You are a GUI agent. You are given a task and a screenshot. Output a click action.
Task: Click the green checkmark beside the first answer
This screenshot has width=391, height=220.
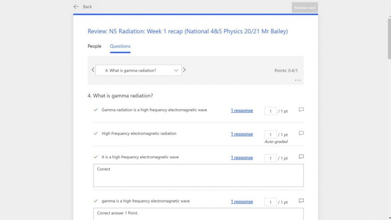tap(96, 110)
